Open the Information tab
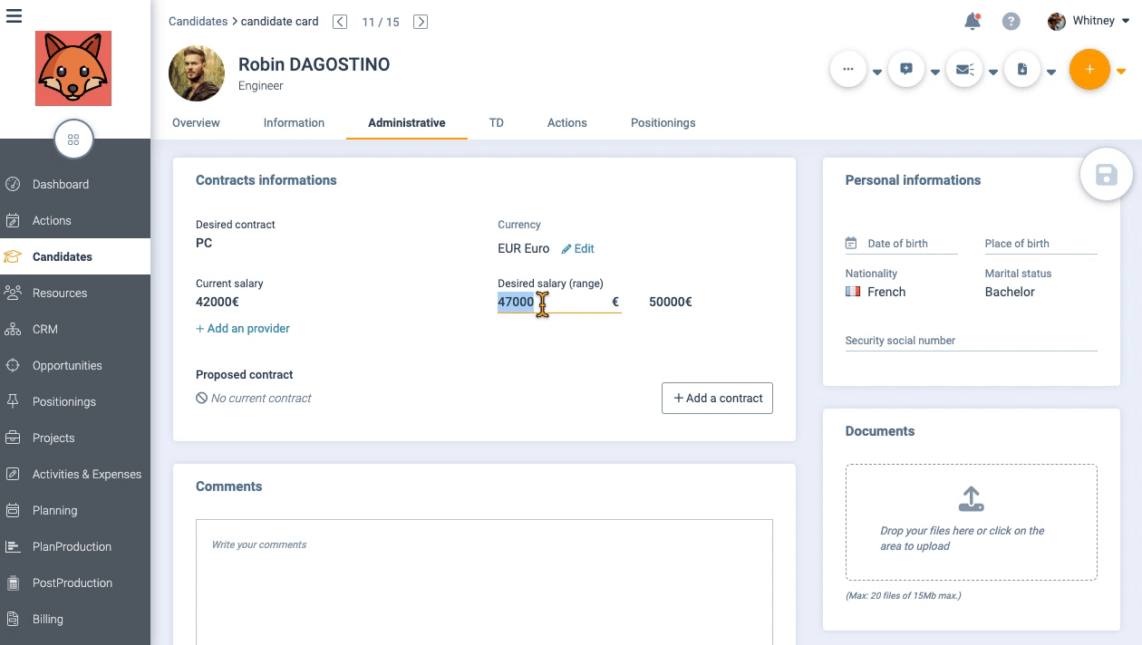Image resolution: width=1142 pixels, height=645 pixels. (294, 122)
